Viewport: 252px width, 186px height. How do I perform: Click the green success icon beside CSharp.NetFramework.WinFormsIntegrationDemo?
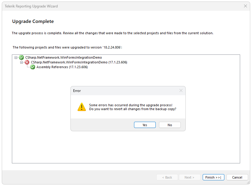click(21, 57)
